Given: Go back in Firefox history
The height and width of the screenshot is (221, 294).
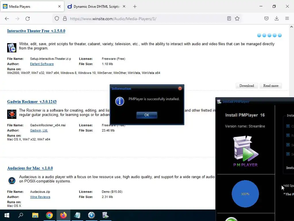Looking at the screenshot, I should click(7, 19).
